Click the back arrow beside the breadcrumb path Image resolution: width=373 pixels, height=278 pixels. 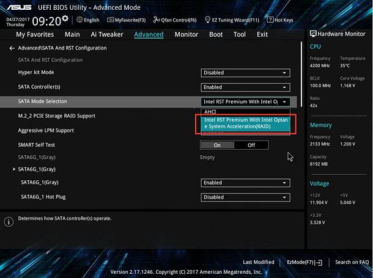pyautogui.click(x=12, y=48)
